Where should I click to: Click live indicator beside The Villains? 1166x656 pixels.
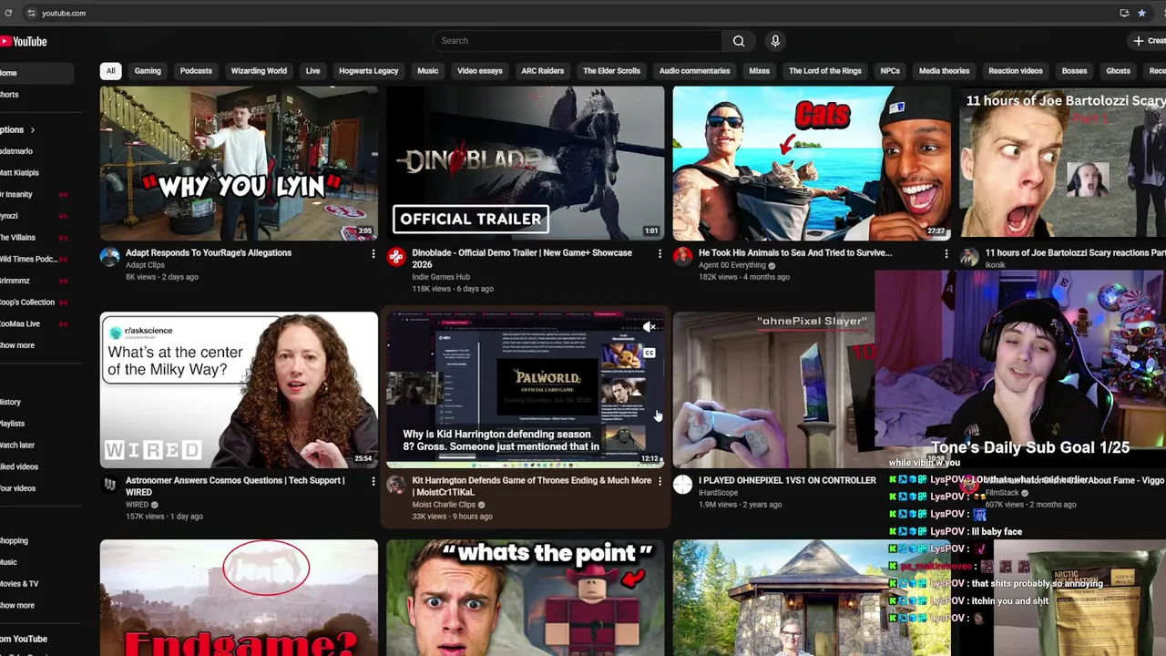(x=63, y=238)
